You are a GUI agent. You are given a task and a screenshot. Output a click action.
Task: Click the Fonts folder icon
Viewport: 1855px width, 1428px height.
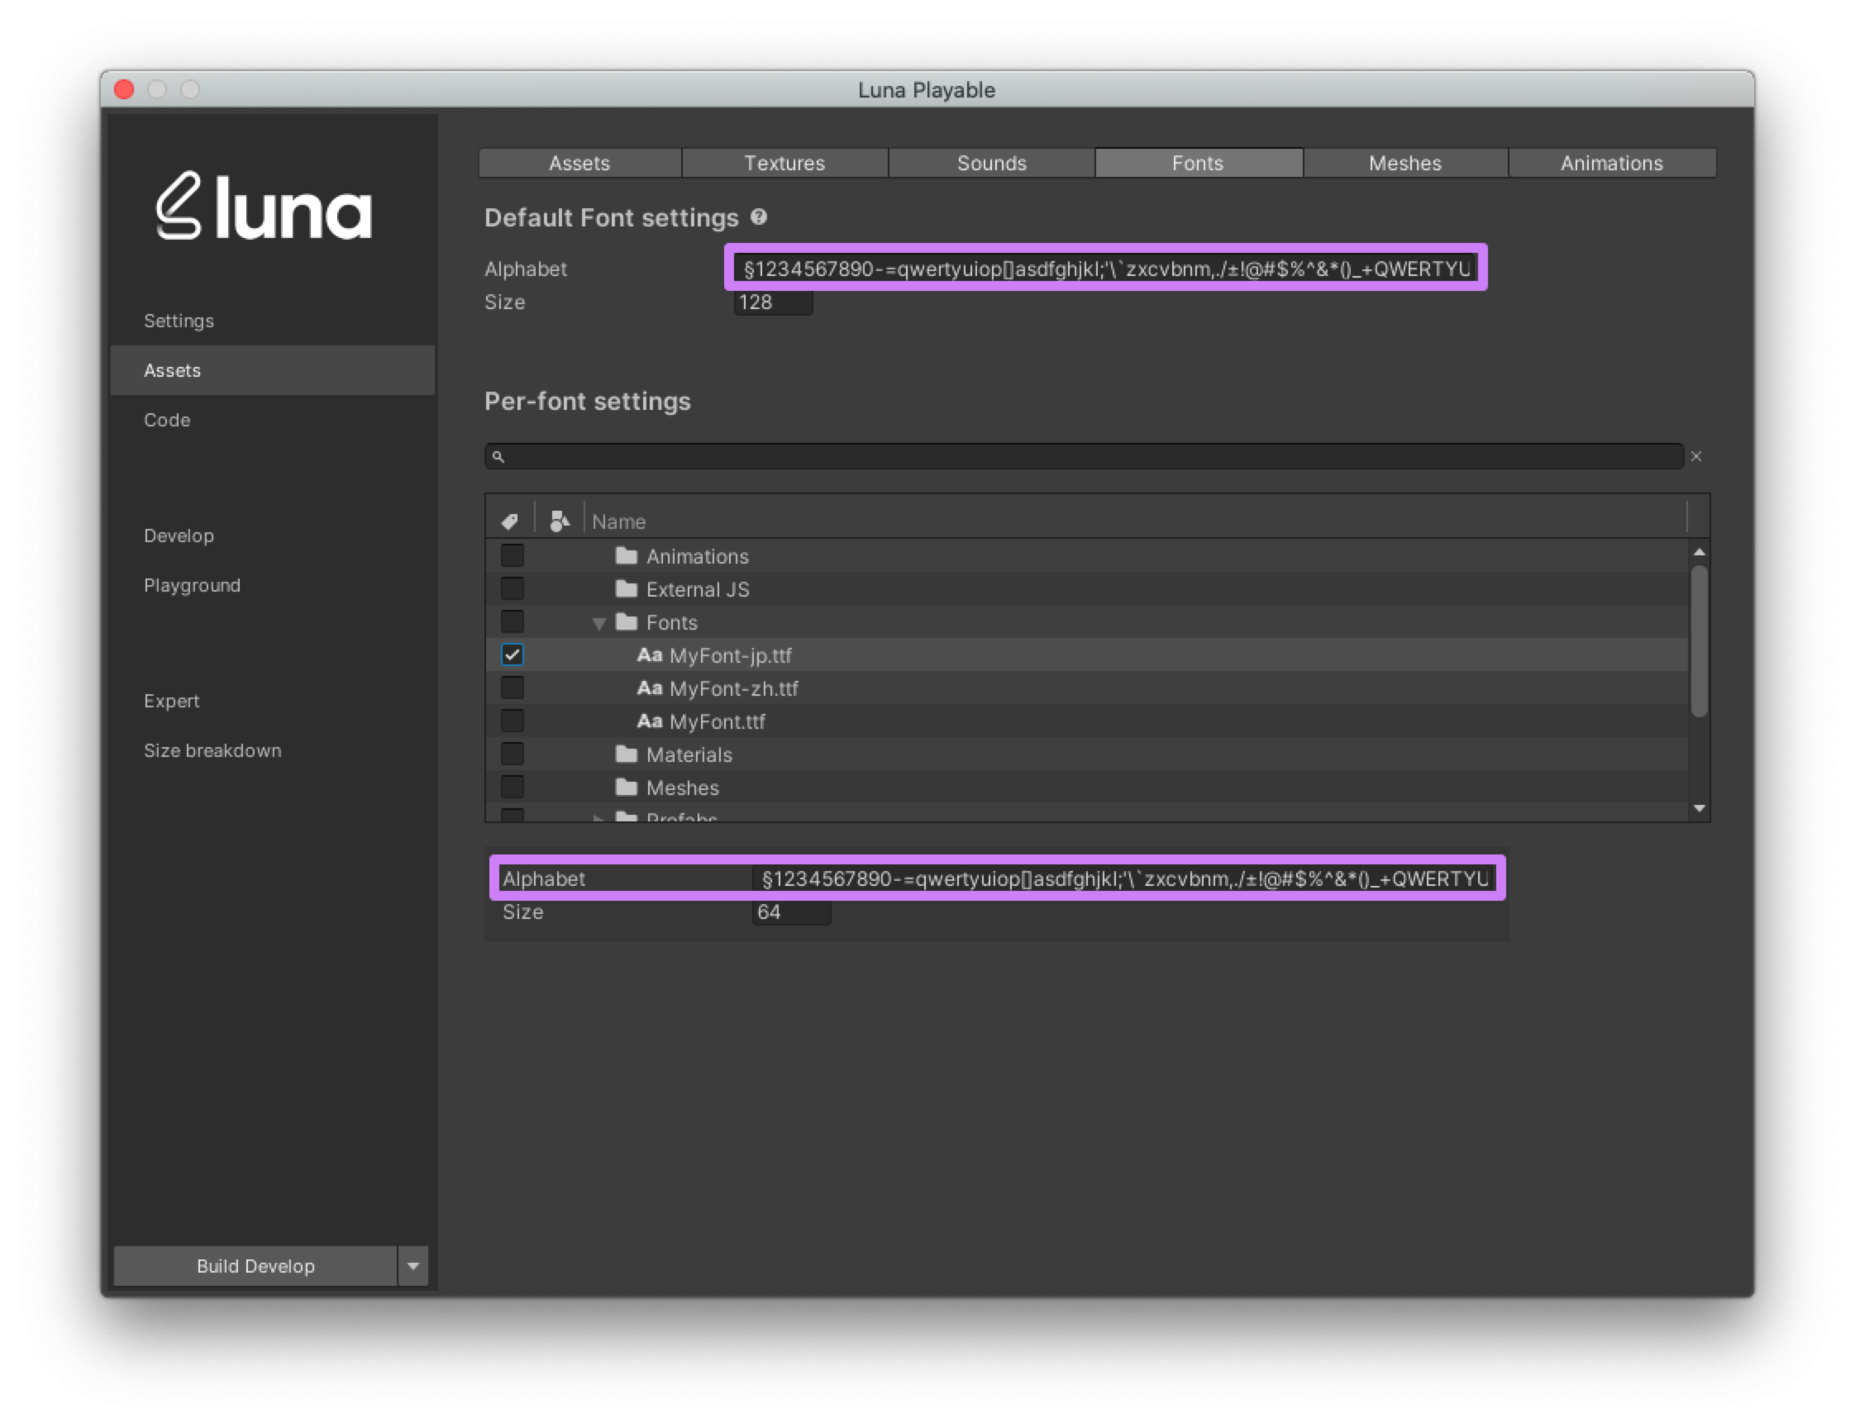click(x=626, y=621)
